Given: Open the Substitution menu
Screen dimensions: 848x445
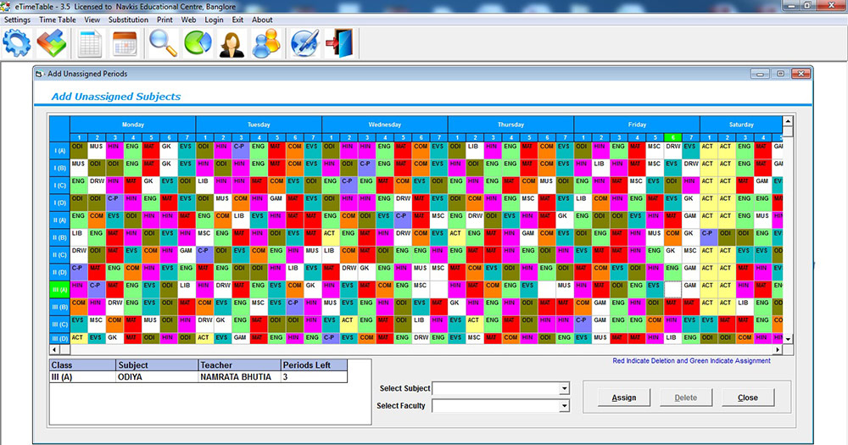Looking at the screenshot, I should click(128, 19).
